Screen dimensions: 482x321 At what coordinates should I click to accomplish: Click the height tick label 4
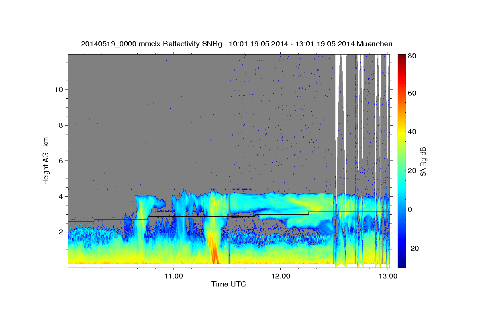click(x=60, y=197)
